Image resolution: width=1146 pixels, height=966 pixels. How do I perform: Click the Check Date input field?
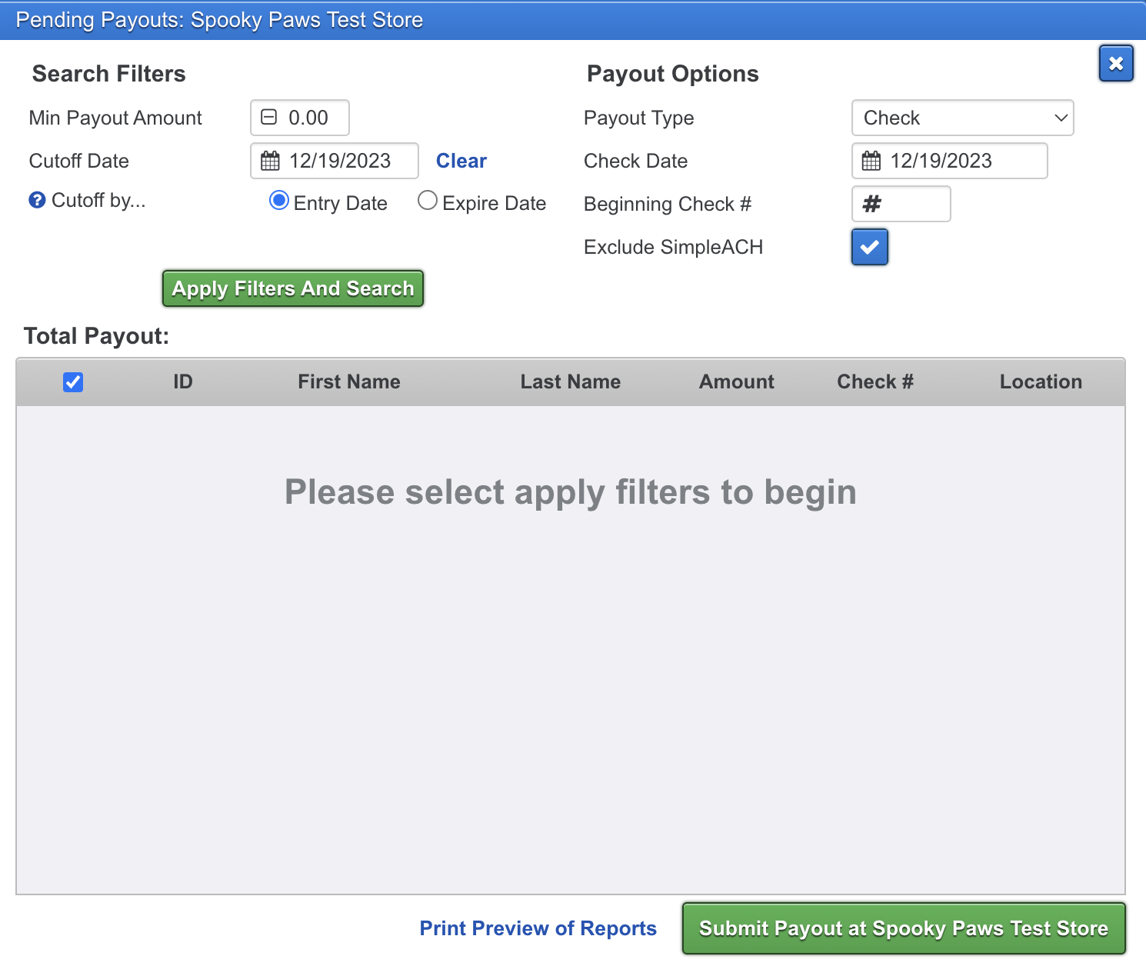pyautogui.click(x=961, y=161)
